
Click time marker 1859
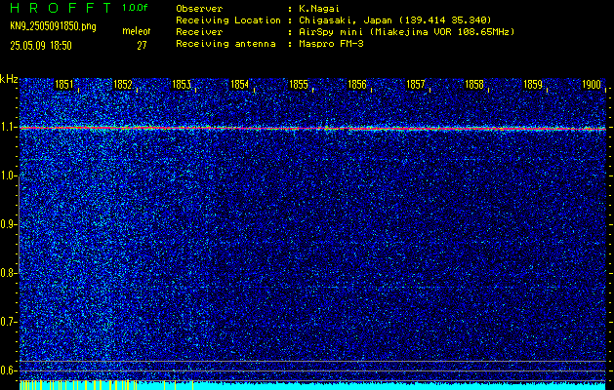(533, 85)
